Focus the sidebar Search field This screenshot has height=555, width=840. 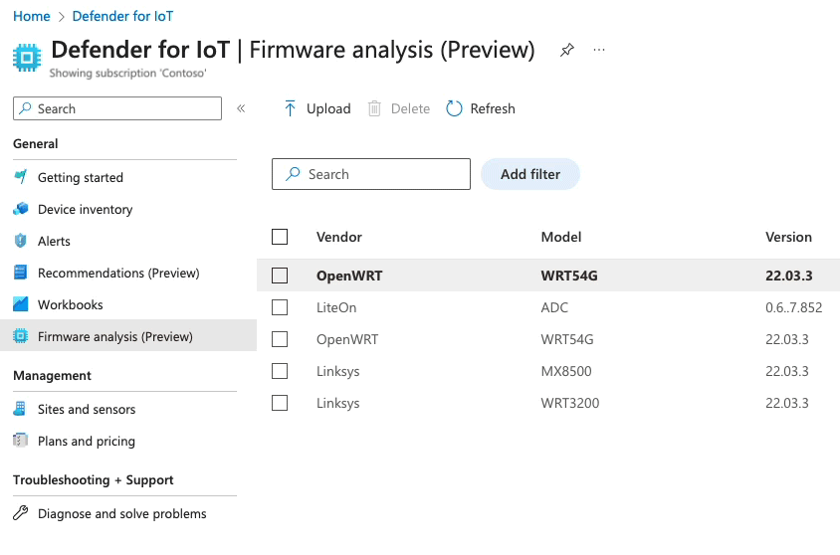click(117, 108)
